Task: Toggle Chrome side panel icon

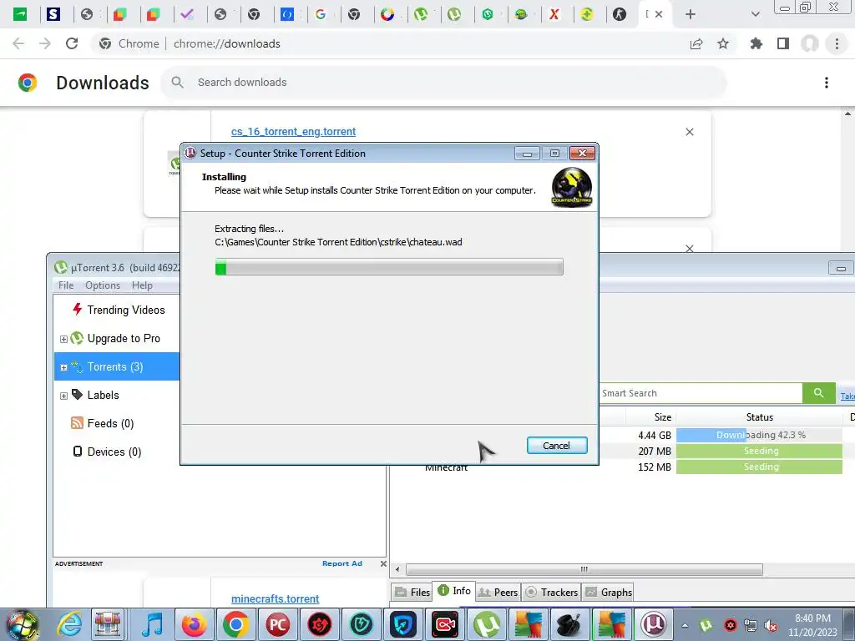Action: pos(783,43)
